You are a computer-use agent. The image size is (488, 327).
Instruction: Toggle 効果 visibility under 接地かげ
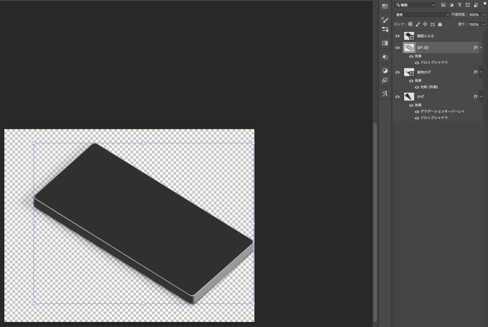(x=411, y=81)
